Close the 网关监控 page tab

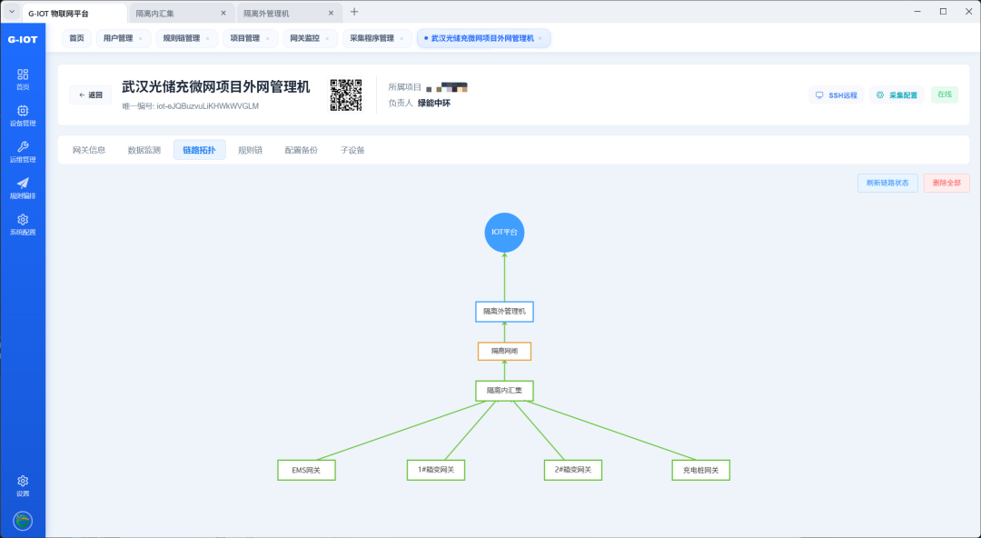click(327, 39)
